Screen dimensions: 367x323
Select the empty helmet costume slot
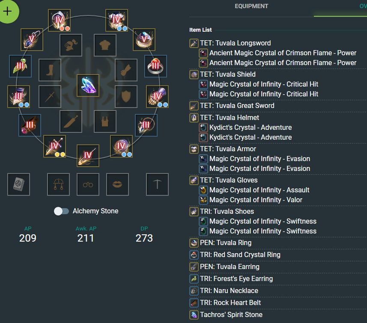71,45
